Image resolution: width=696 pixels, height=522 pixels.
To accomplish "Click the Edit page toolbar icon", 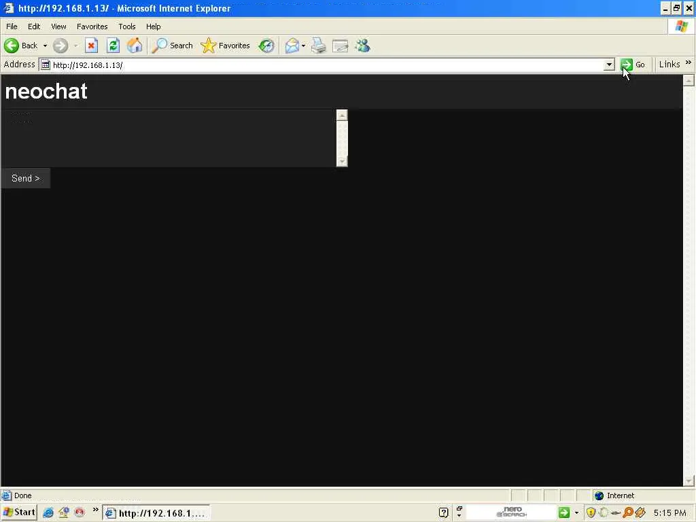I will coord(341,46).
